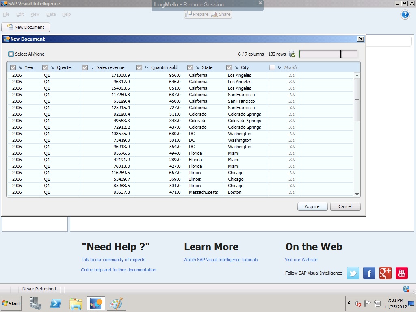416x312 pixels.
Task: Uncheck the Year column checkbox
Action: tap(13, 67)
